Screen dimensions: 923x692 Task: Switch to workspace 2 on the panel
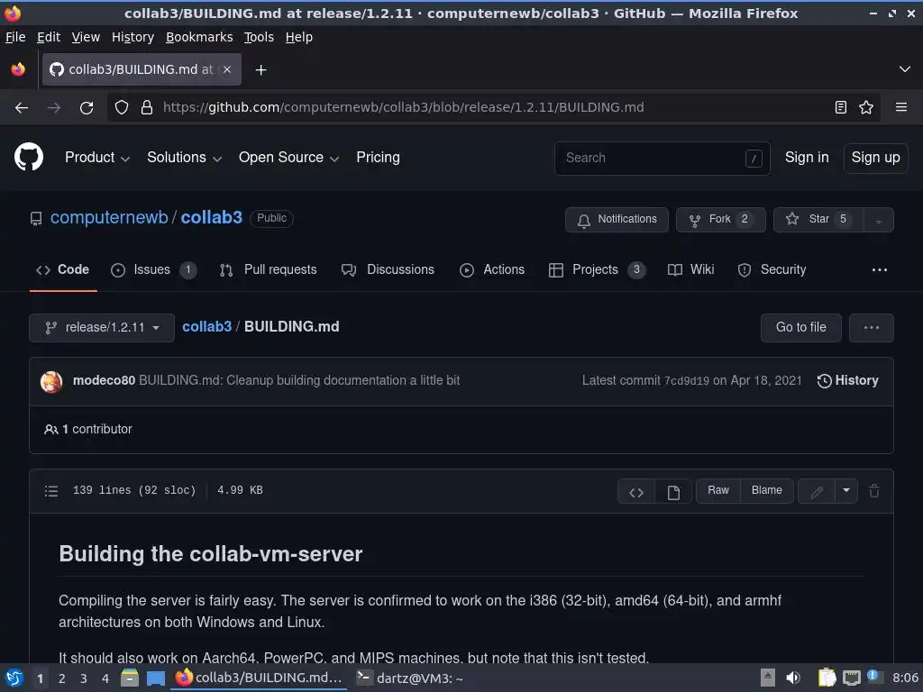coord(62,678)
